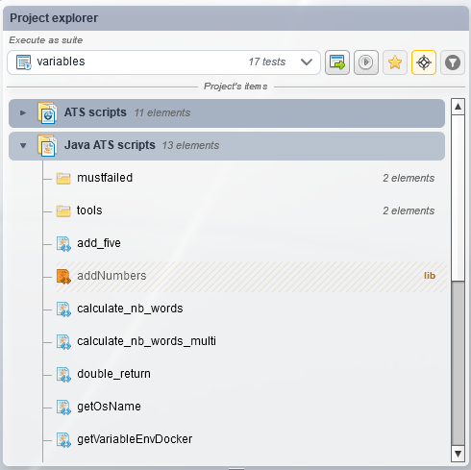Screen dimensions: 471x470
Task: Click the scrollbar down arrow
Action: click(458, 454)
